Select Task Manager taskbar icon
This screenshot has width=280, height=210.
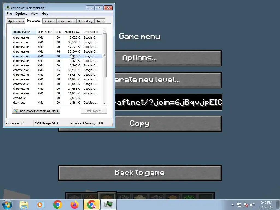click(108, 205)
